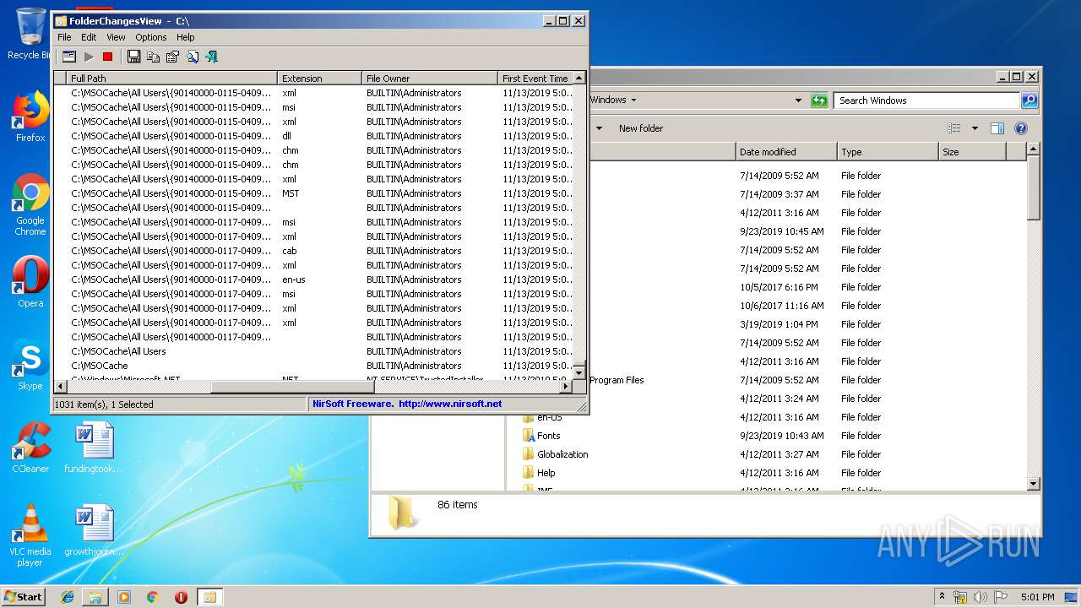This screenshot has height=608, width=1081.
Task: Open the Google Chrome desktop icon
Action: 30,204
